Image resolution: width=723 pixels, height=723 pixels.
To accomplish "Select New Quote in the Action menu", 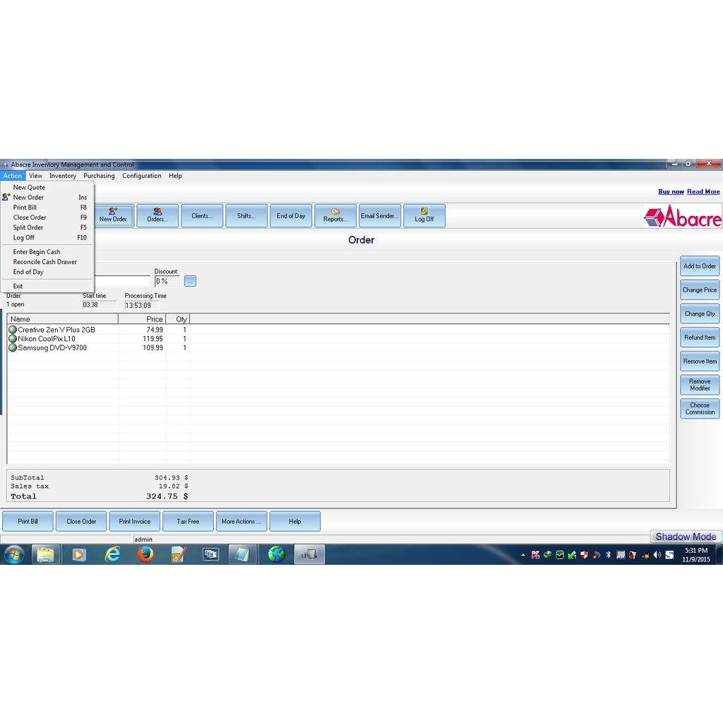I will [x=47, y=187].
